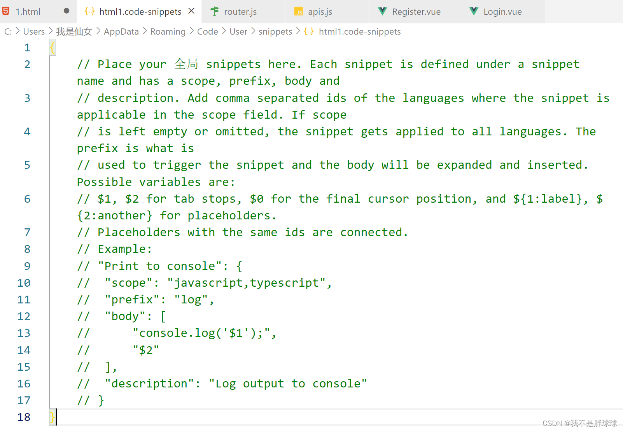Screen dimensions: 623x431
Task: Click the "prefix": "log" comment line
Action: (145, 300)
